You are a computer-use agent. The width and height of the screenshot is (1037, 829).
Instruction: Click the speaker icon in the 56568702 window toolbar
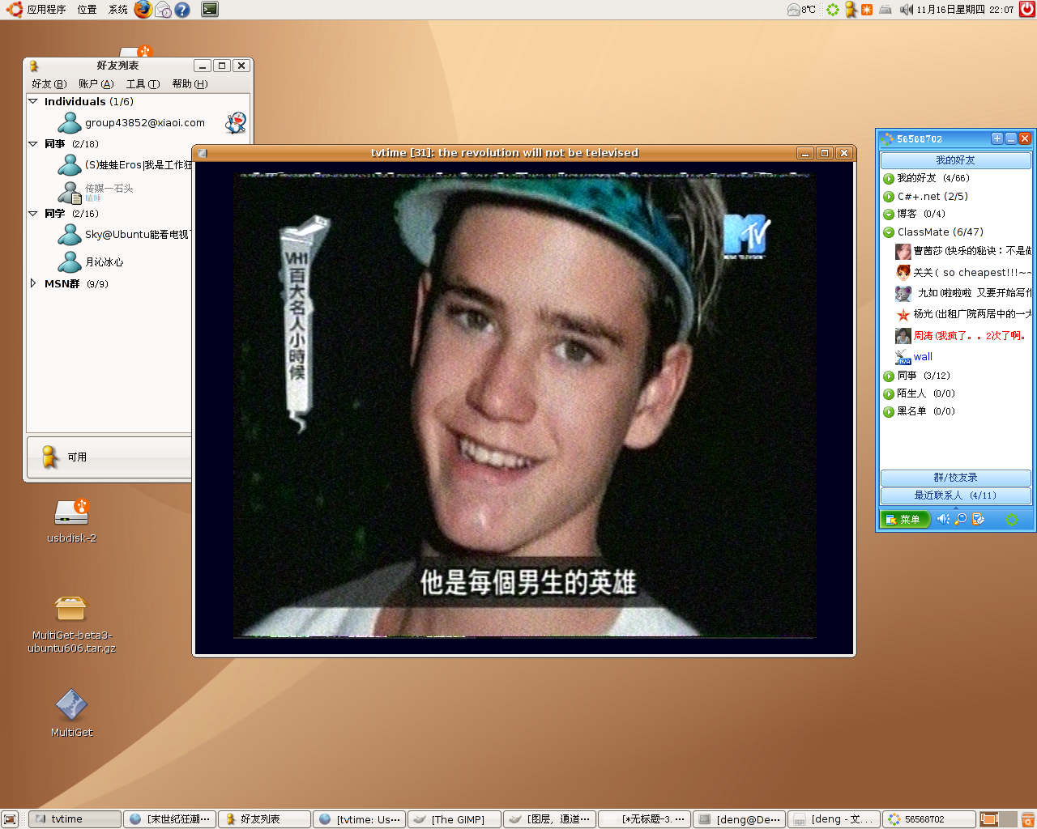943,519
